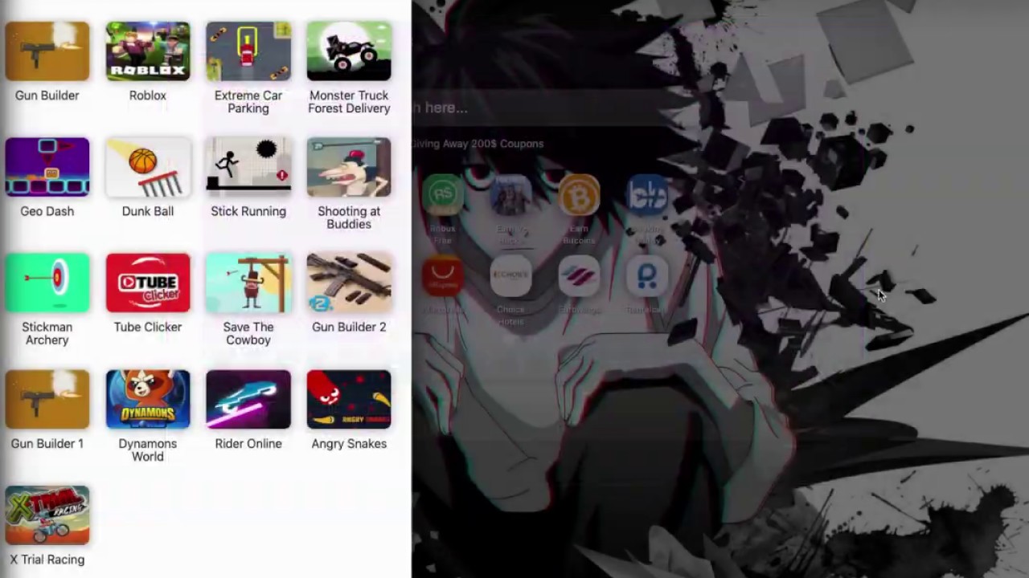Open Stick Running game icon
This screenshot has width=1029, height=578.
coord(248,167)
